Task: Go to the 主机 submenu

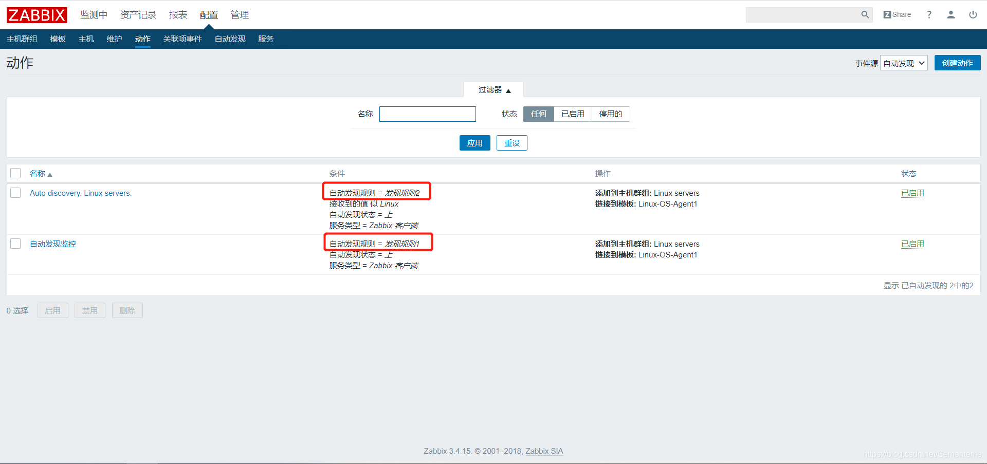Action: (x=86, y=39)
